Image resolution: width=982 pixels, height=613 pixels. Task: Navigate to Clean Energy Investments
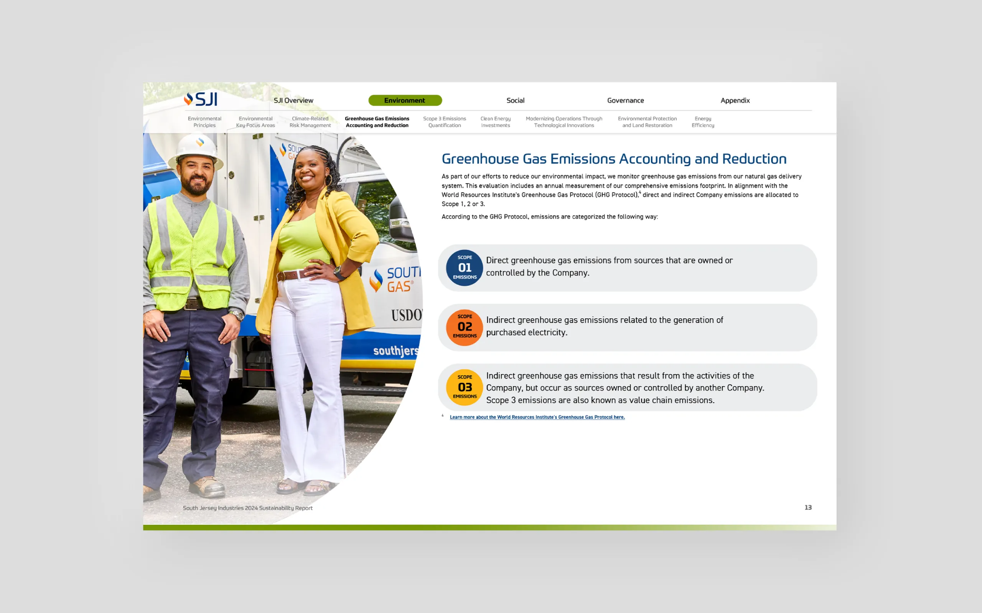(495, 121)
